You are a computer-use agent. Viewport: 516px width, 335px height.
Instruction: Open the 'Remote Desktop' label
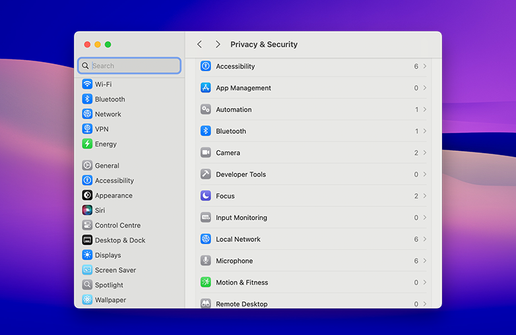242,304
